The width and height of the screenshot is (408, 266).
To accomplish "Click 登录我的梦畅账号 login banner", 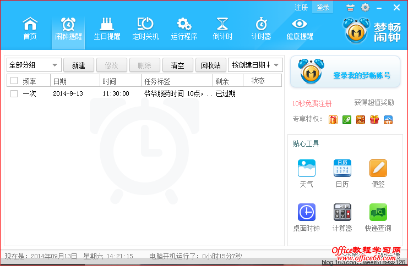I will 362,75.
